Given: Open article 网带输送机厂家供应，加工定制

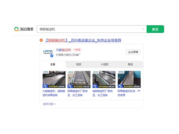Looking at the screenshot, I should pyautogui.click(x=77, y=93).
